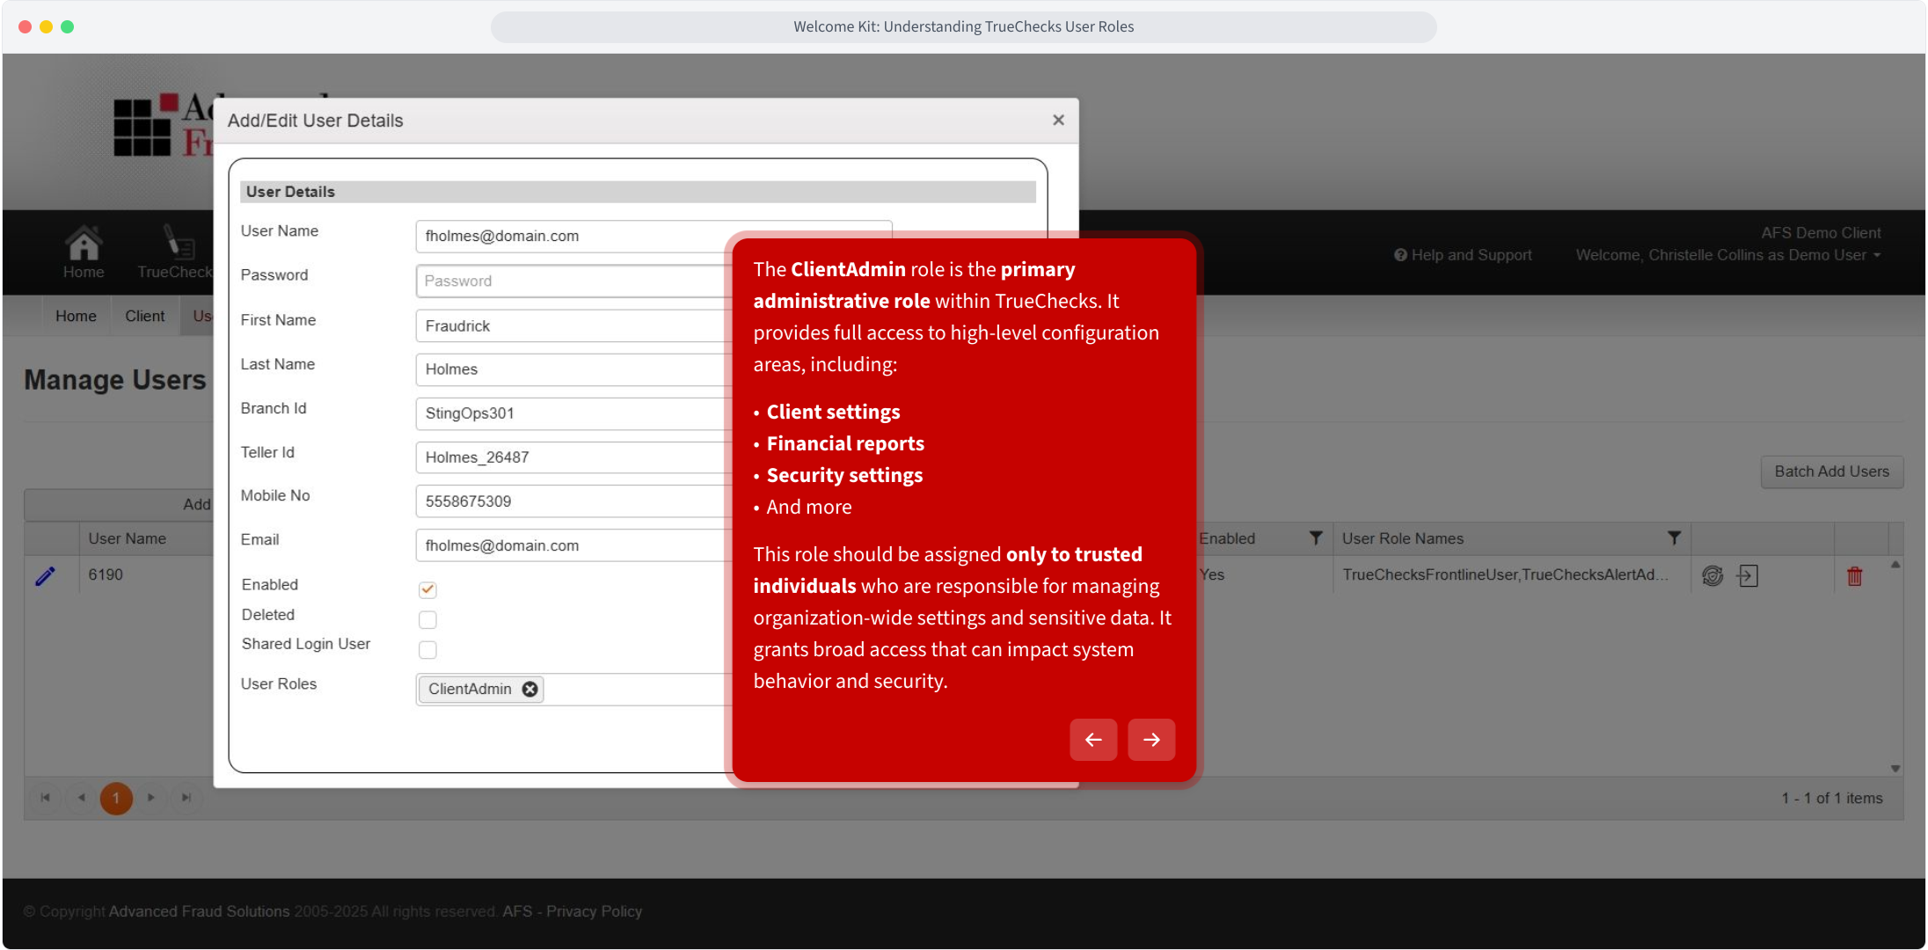Go to first page of grid
Screen dimensions: 1928x950
[x=45, y=798]
